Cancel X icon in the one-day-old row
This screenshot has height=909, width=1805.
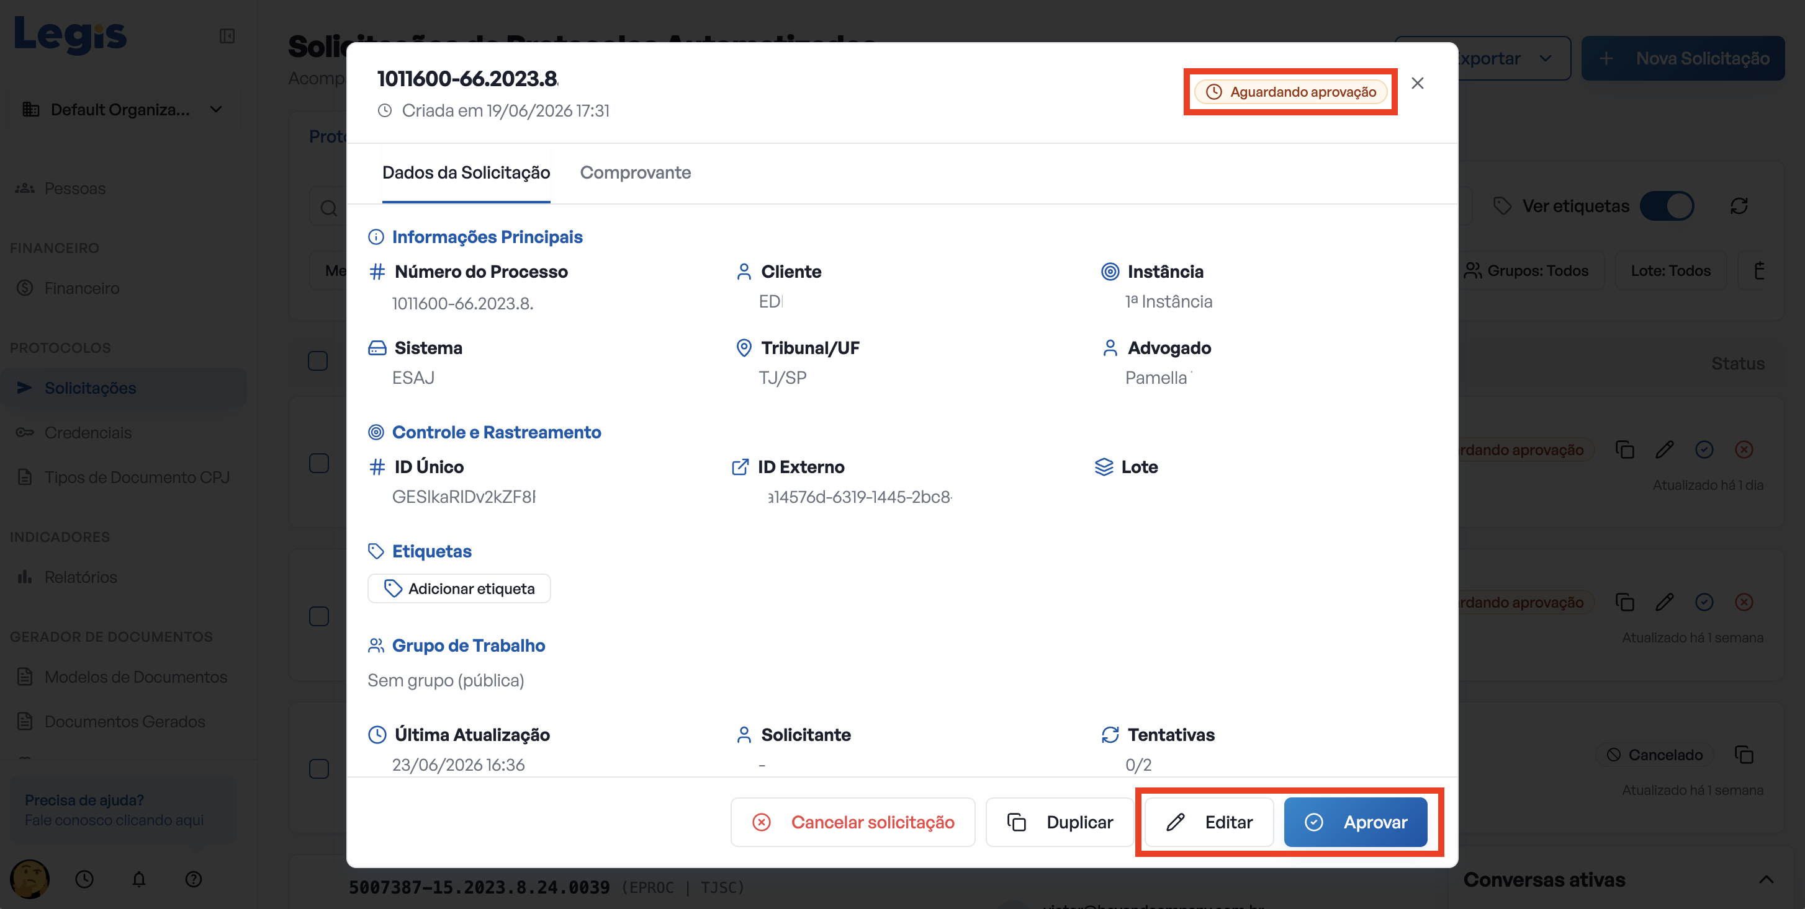(x=1744, y=450)
